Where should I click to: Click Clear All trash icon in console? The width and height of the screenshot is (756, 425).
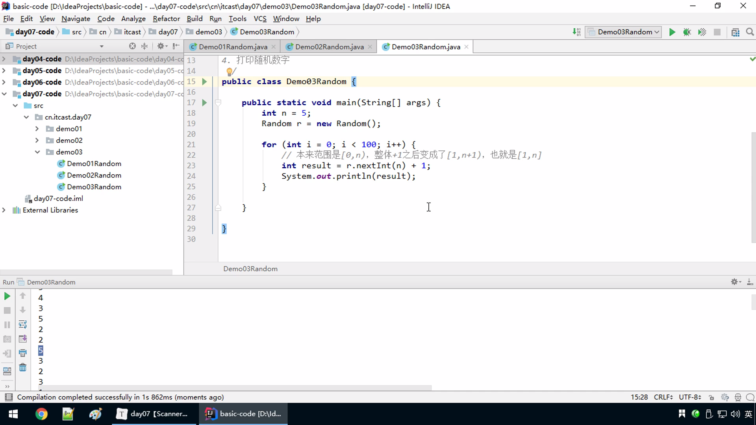(x=23, y=368)
